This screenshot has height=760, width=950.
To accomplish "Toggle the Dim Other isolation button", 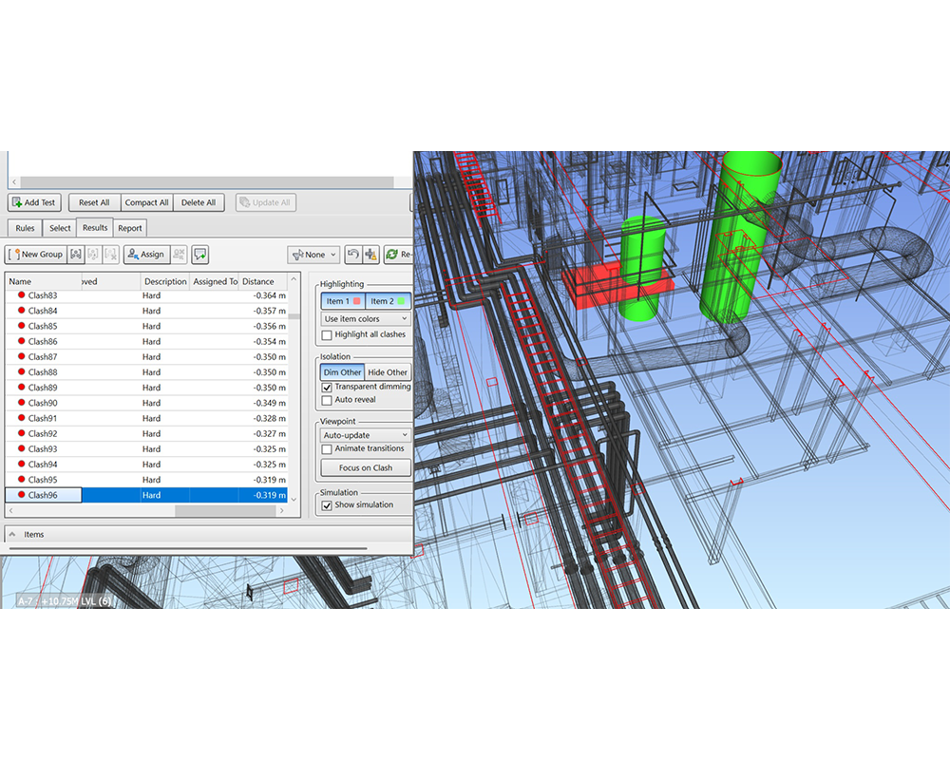I will [342, 372].
